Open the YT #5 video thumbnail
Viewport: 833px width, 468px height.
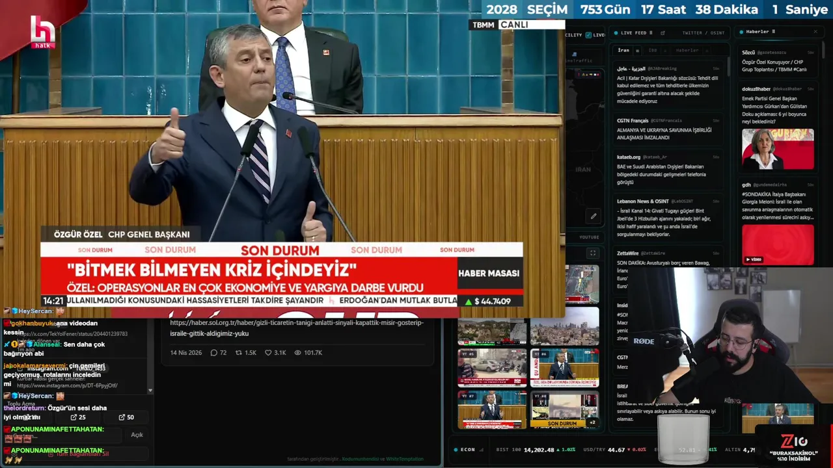[x=492, y=368]
